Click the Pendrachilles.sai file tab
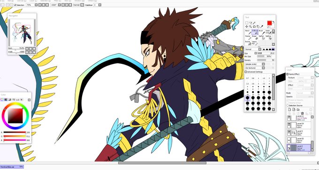The image size is (319, 170). (12, 167)
